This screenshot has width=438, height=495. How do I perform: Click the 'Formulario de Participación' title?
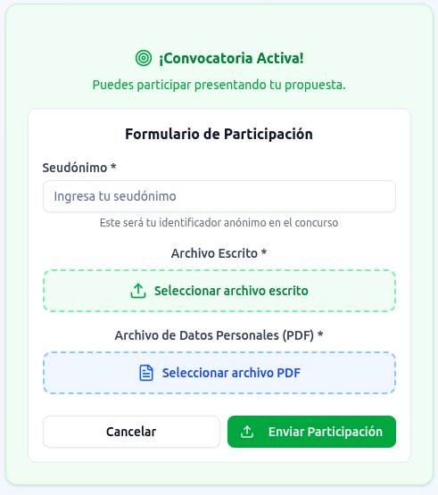pos(219,134)
